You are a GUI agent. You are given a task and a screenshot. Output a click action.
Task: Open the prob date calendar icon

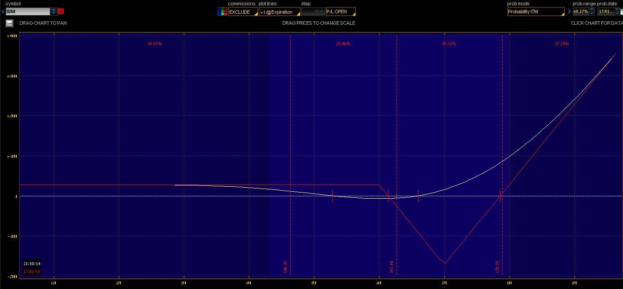(621, 12)
